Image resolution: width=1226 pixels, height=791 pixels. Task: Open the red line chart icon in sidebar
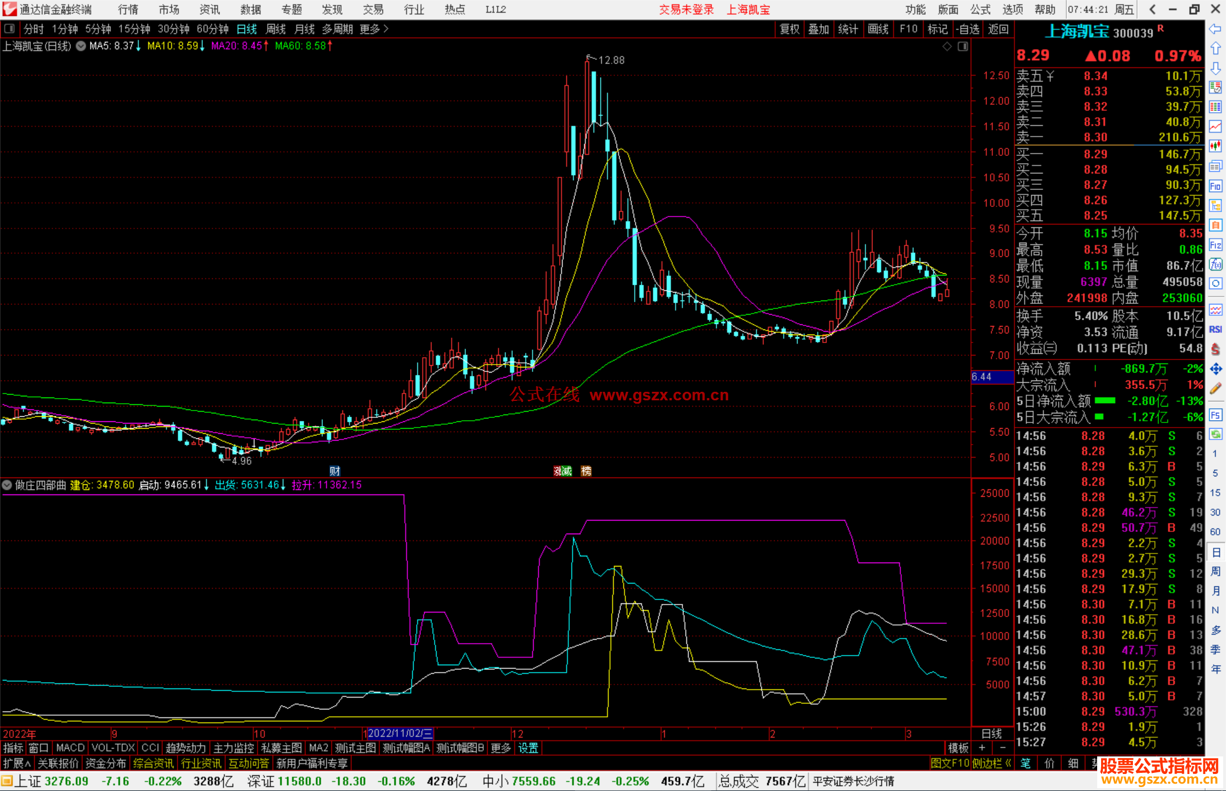tap(1215, 126)
